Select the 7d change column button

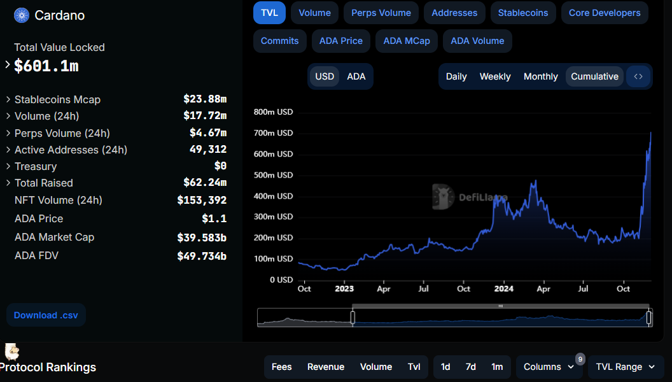470,367
